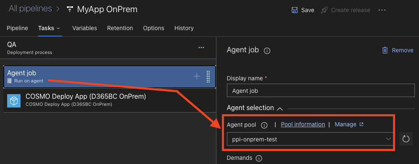The image size is (419, 164).
Task: Expand the Tasks tab dropdown arrow
Action: pos(58,28)
